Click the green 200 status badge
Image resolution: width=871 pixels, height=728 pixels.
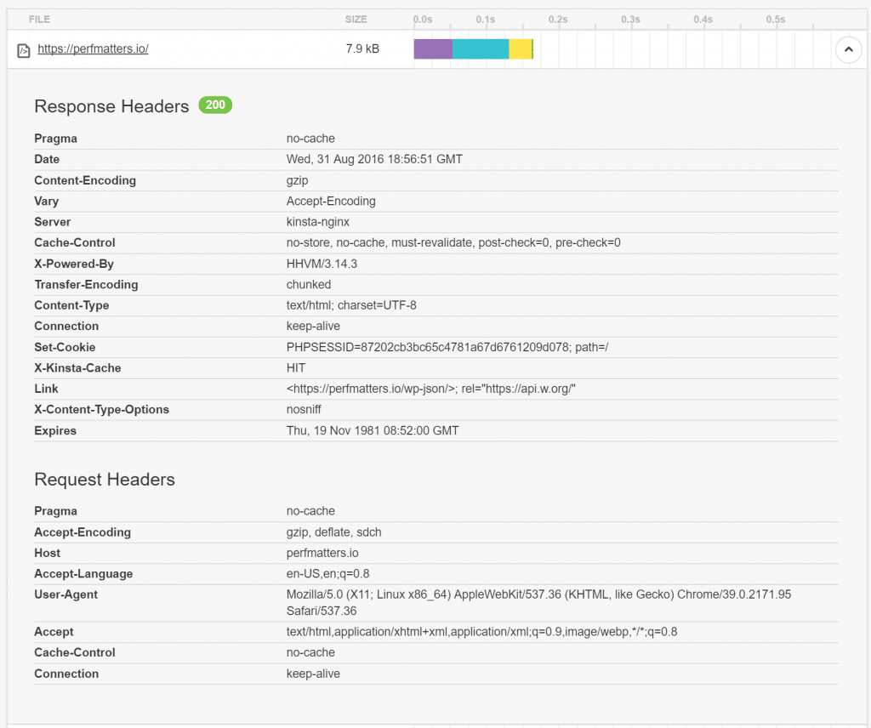(215, 105)
